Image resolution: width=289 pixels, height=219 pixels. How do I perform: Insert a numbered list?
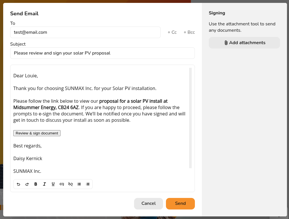pos(88,184)
